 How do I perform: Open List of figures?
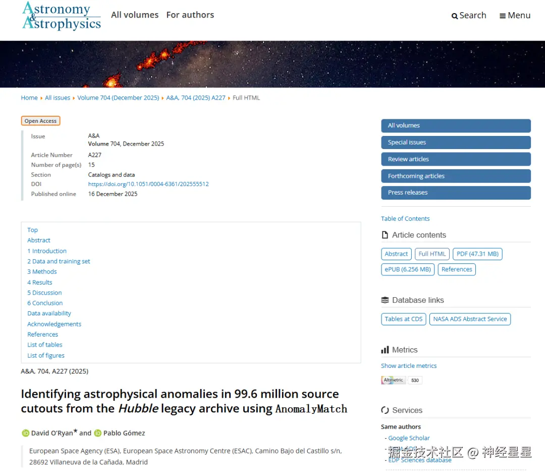(x=46, y=355)
